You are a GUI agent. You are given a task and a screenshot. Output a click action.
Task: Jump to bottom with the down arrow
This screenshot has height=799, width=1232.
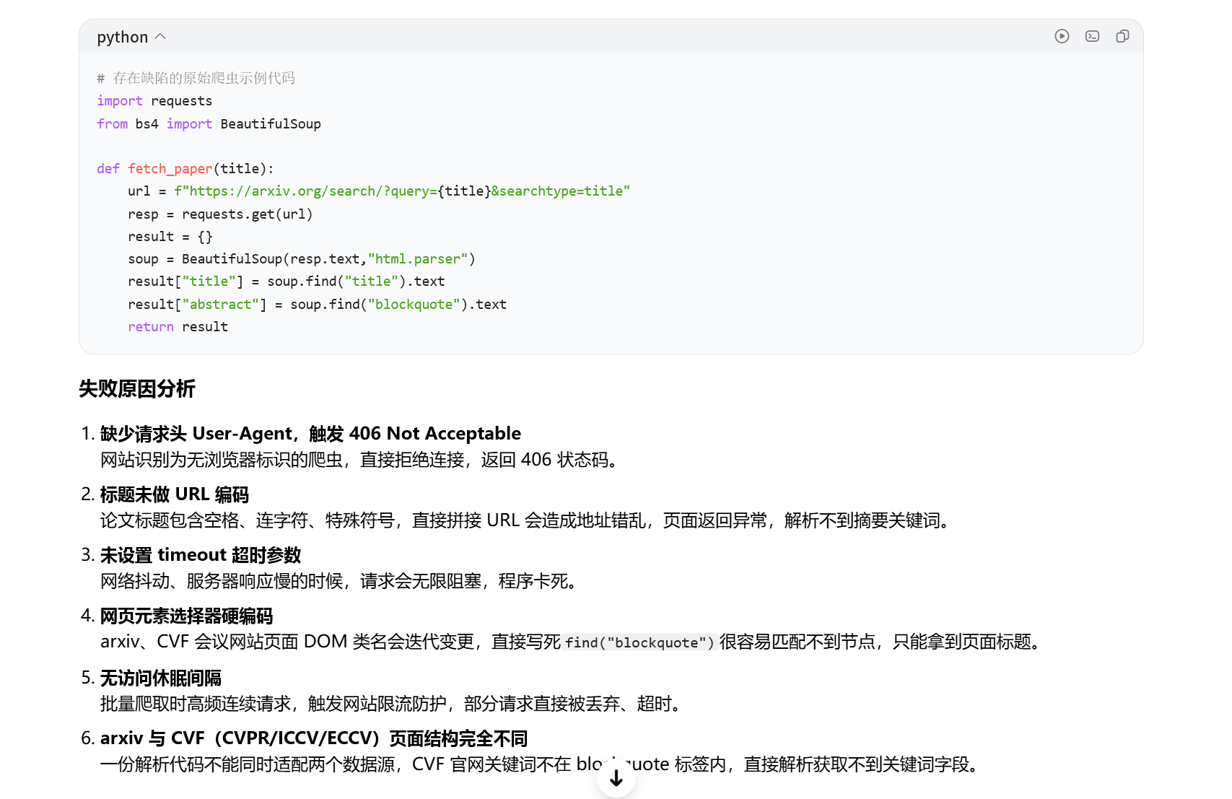coord(616,778)
